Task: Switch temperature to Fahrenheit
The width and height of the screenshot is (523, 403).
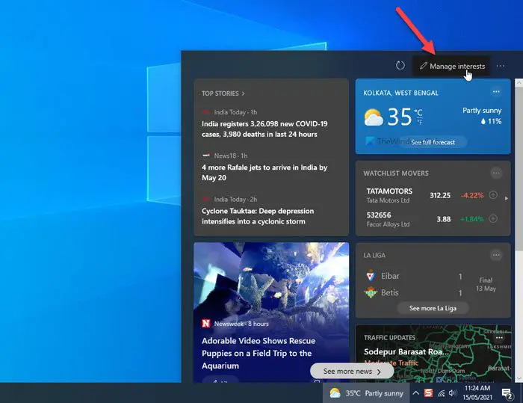Action: click(x=420, y=123)
